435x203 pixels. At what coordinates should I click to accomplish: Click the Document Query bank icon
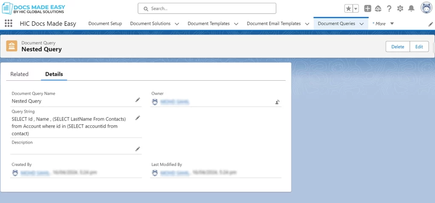click(x=11, y=46)
